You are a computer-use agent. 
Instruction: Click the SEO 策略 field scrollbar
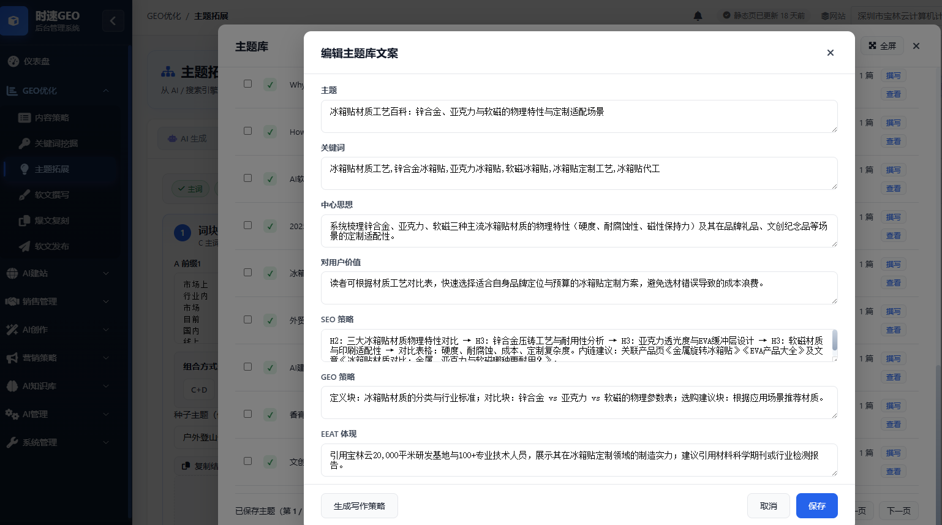(834, 341)
